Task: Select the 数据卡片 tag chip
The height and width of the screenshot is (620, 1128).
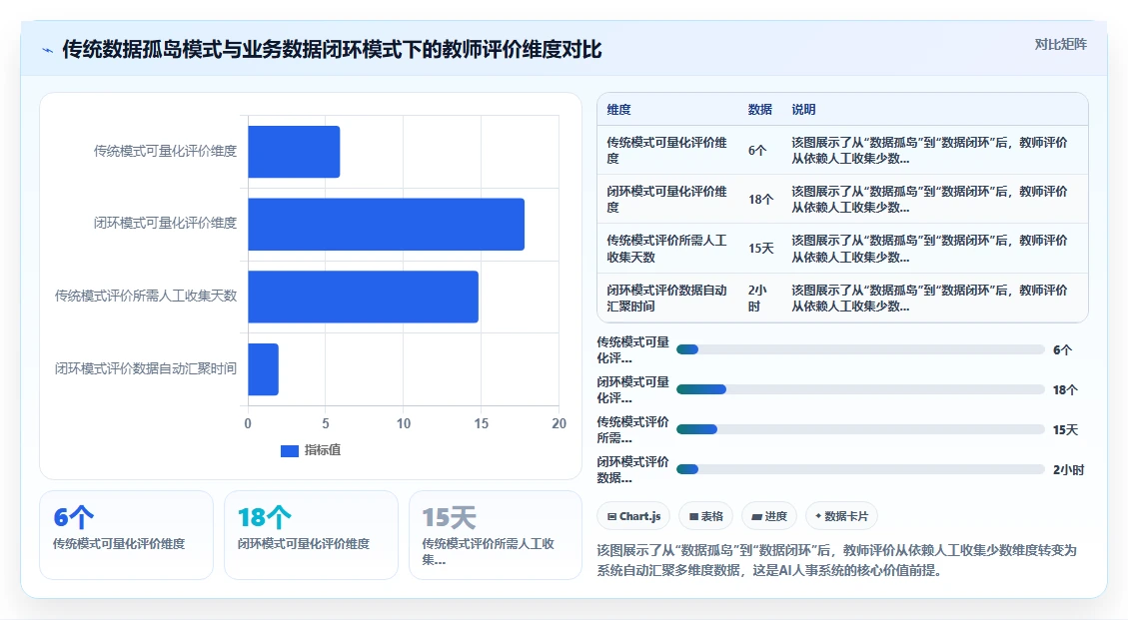Action: pyautogui.click(x=841, y=516)
